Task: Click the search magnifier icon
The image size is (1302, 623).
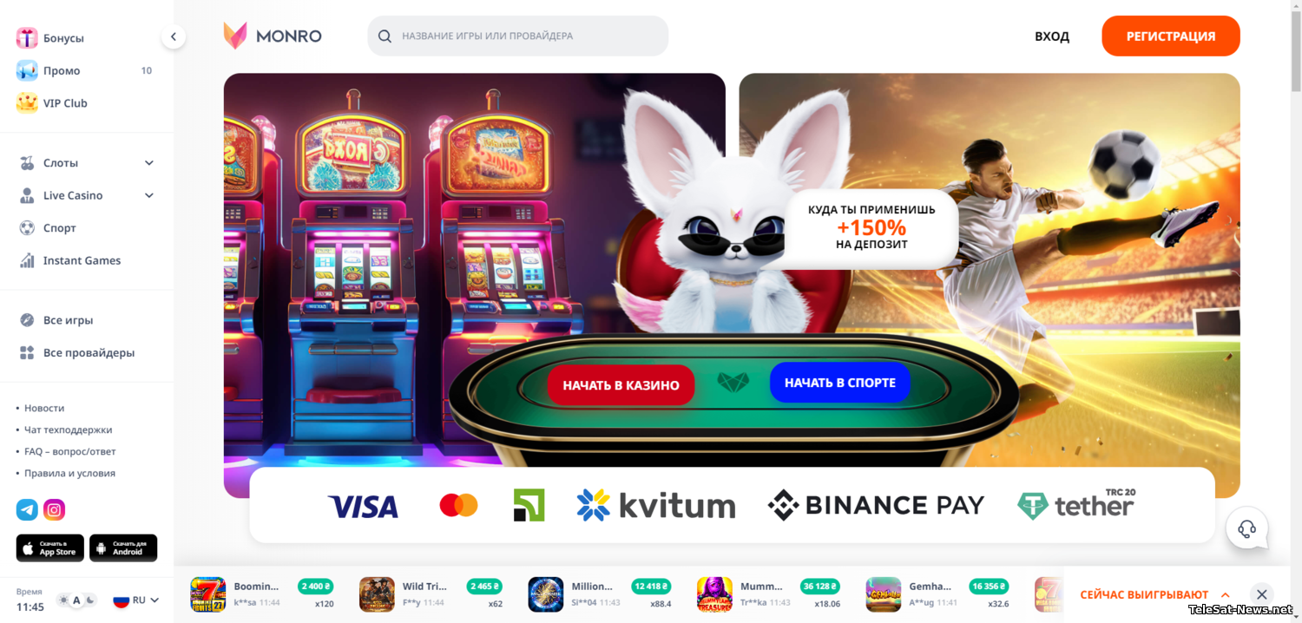Action: [385, 36]
